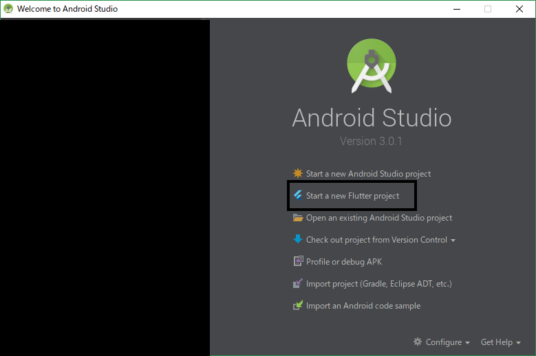Start a new Flutter project
Image resolution: width=536 pixels, height=356 pixels.
coord(352,196)
